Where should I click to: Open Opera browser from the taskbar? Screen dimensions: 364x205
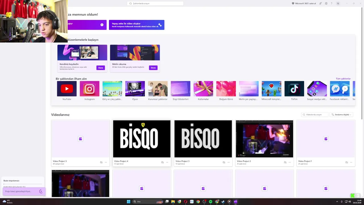[x=185, y=202]
